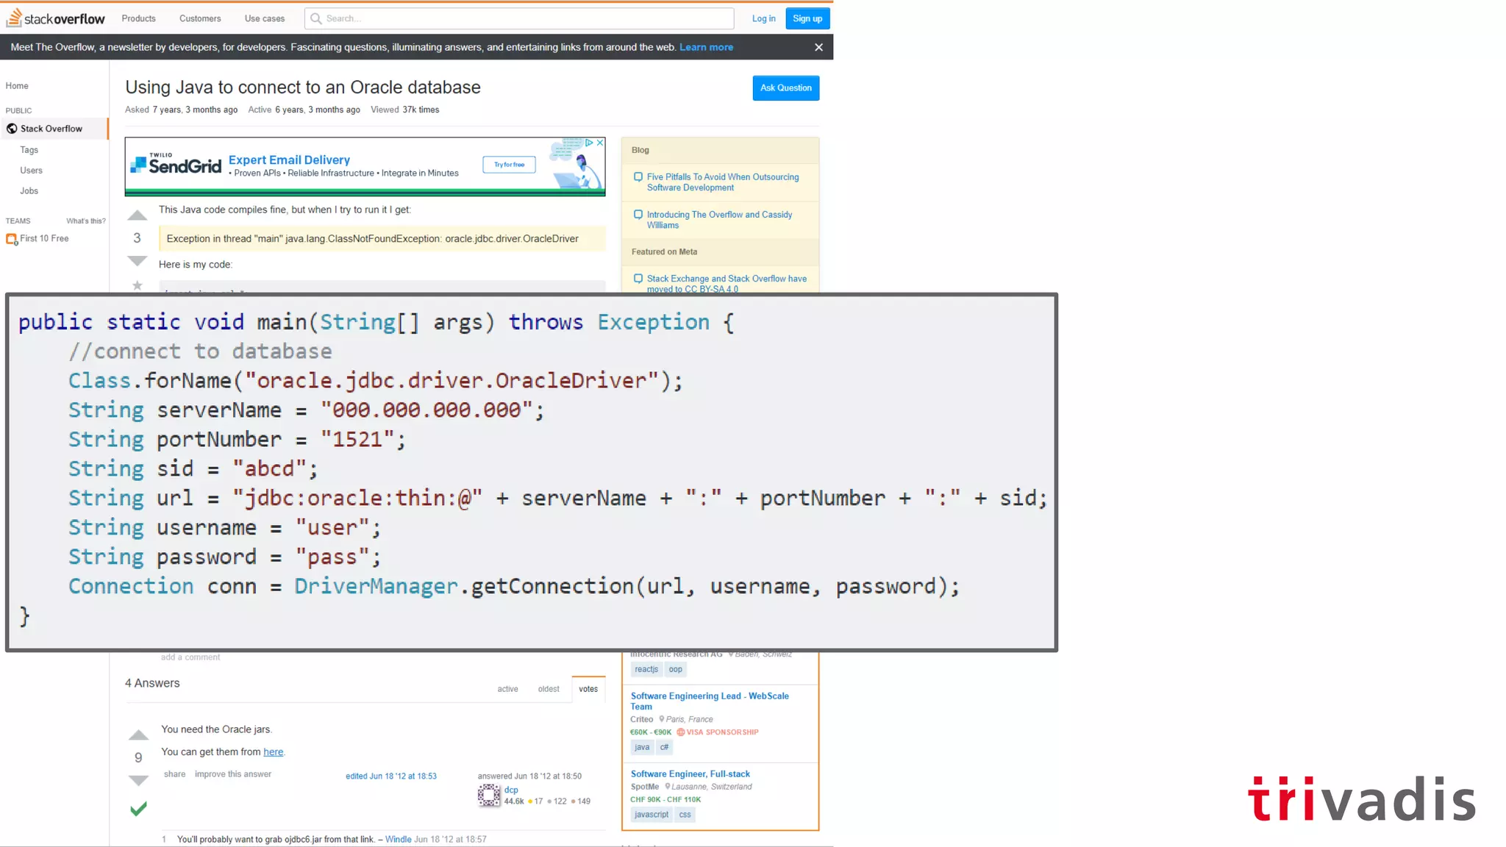Dismiss the Overflow newsletter banner
Viewport: 1506px width, 847px height.
(818, 47)
